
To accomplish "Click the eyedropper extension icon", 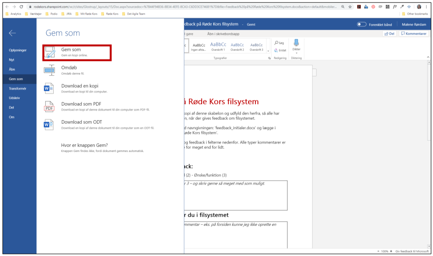I will click(402, 7).
